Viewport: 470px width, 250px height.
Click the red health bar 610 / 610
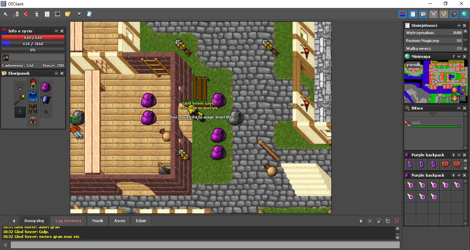(x=33, y=38)
